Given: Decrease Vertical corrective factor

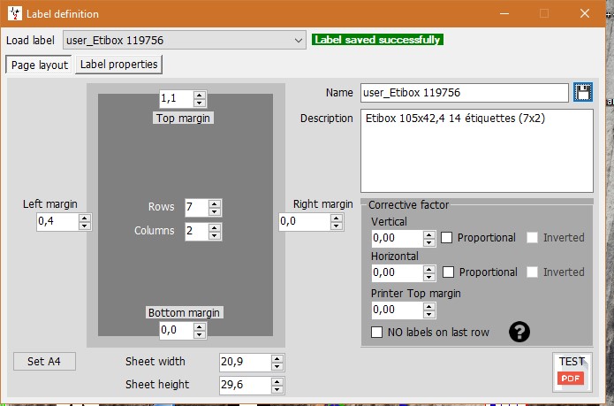Looking at the screenshot, I should click(429, 242).
